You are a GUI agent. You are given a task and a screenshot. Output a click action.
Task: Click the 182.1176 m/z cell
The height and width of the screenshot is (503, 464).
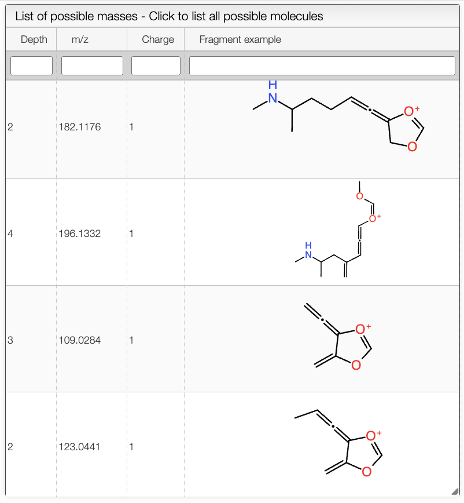[80, 127]
